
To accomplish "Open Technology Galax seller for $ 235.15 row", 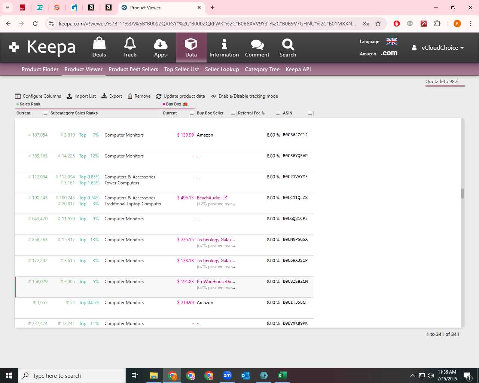I will coord(216,240).
